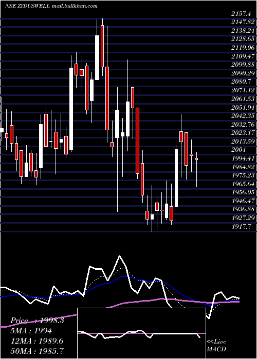
Task: Select the 2109.47 price axis label
Action: tap(243, 56)
